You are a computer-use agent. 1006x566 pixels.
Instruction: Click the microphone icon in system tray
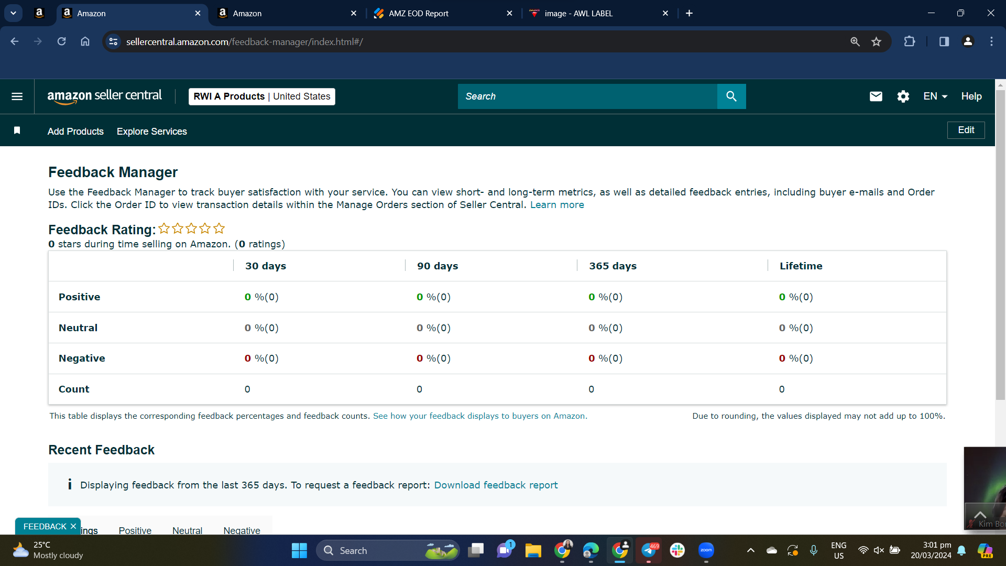(813, 550)
